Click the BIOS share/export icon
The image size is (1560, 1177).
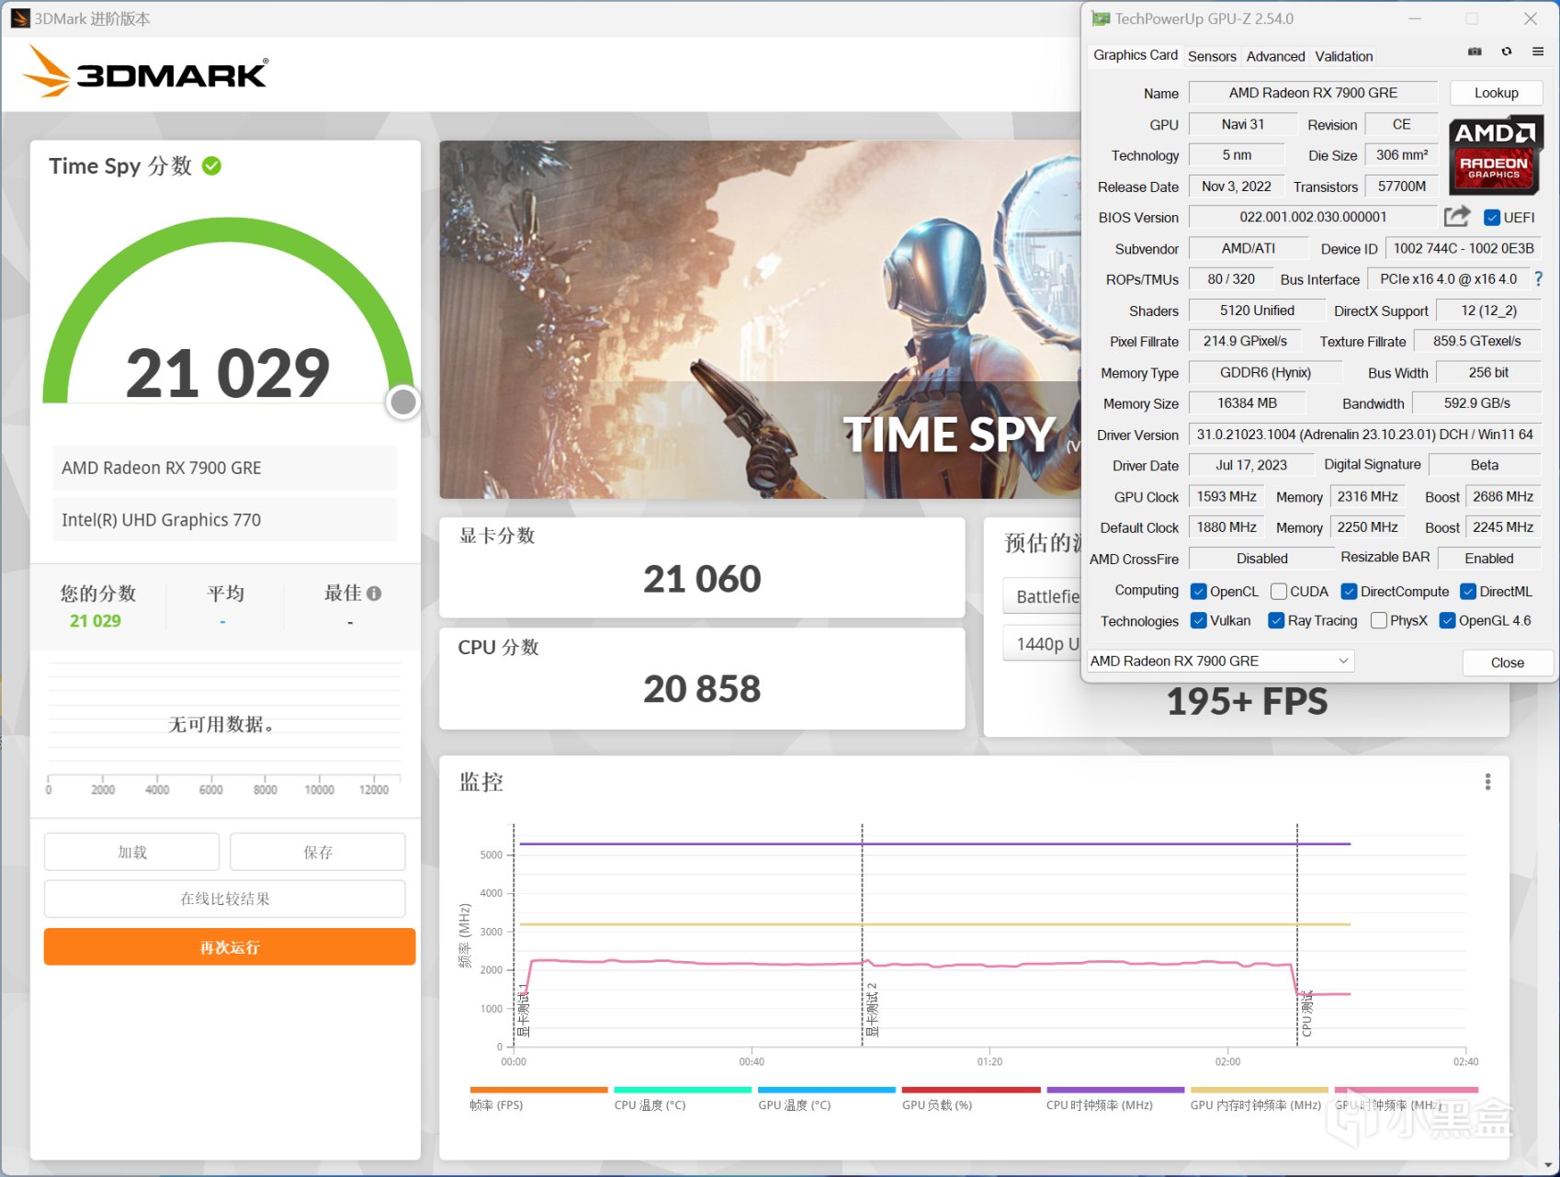[1457, 217]
